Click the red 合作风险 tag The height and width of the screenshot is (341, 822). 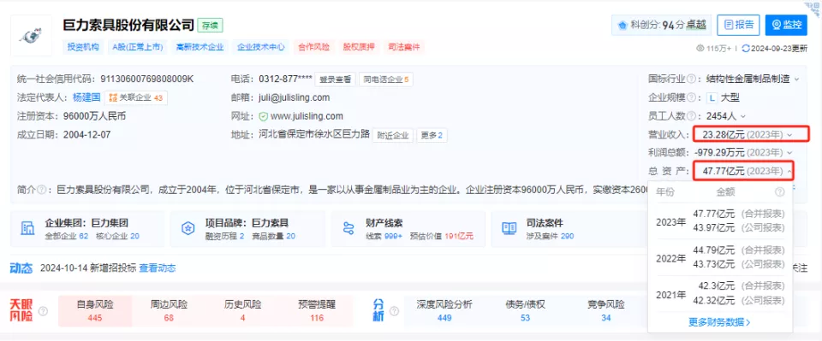313,46
